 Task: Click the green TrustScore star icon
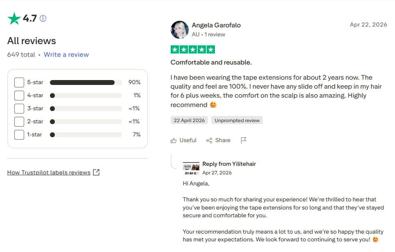(14, 19)
